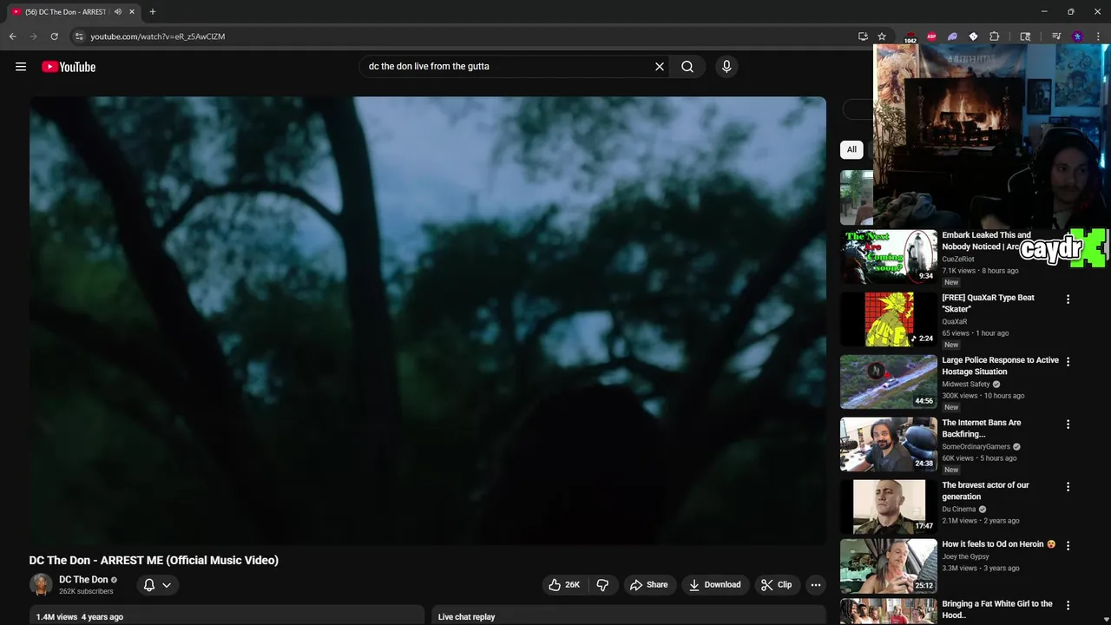Open The bravest actor of our generation thumbnail
Viewport: 1111px width, 625px height.
click(889, 507)
